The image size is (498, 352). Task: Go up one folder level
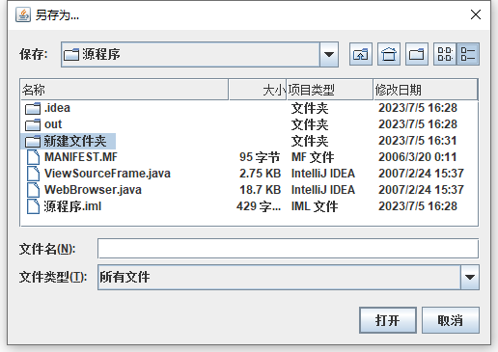[x=361, y=54]
